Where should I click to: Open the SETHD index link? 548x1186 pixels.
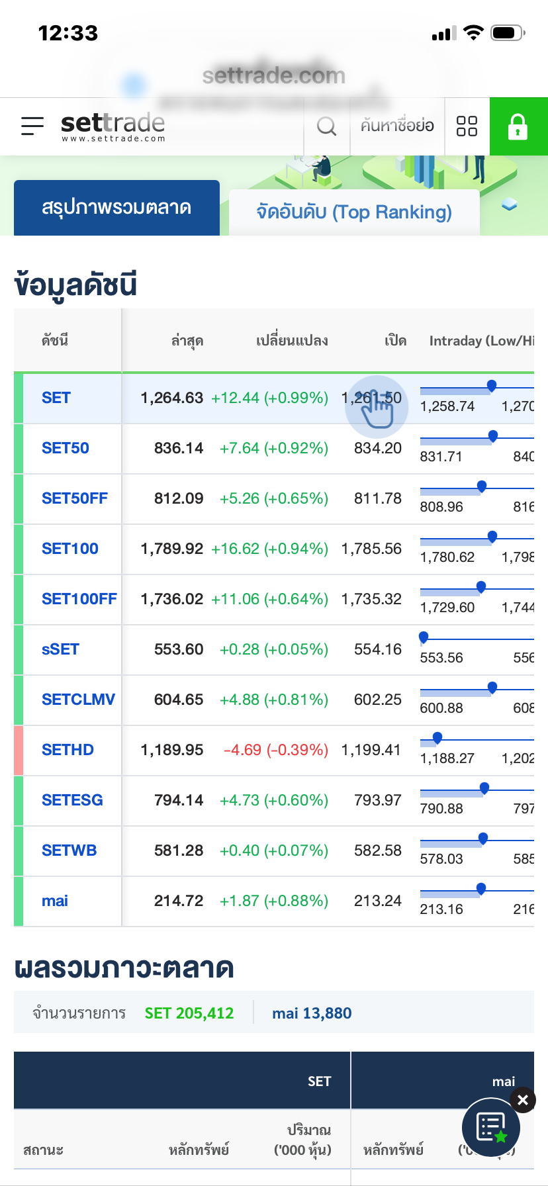(x=68, y=750)
